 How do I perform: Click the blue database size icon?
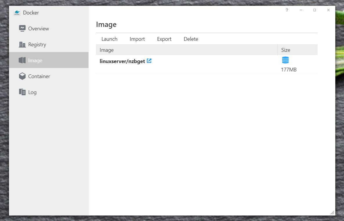pos(285,60)
